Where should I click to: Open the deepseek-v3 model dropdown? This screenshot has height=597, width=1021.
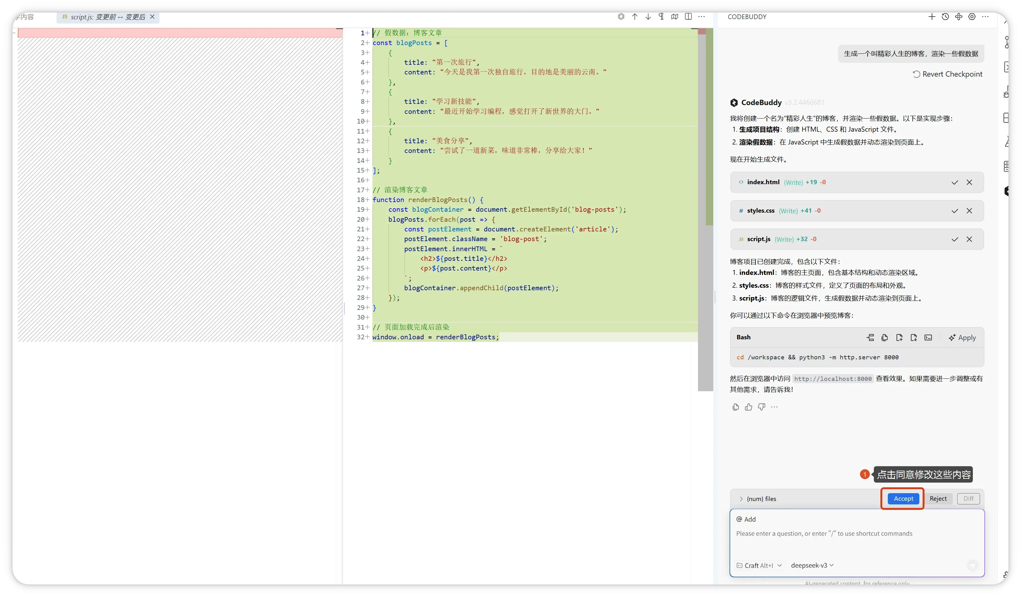(x=812, y=565)
